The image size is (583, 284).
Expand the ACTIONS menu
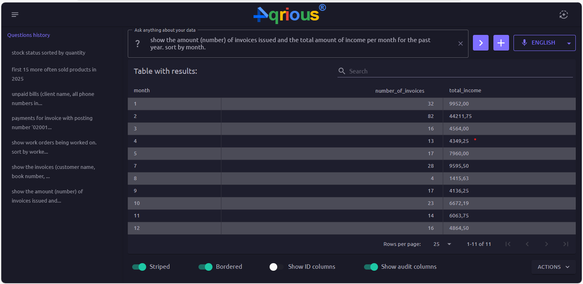(553, 266)
